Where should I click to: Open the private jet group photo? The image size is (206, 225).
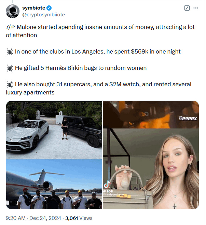click(54, 184)
